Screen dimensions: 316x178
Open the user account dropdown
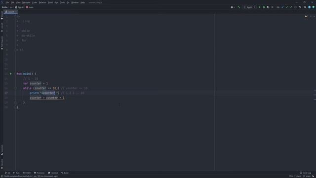[233, 7]
